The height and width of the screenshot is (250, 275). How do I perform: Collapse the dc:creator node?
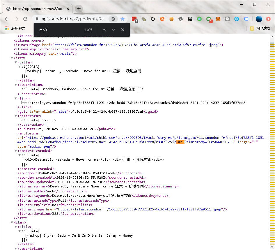tap(16, 116)
